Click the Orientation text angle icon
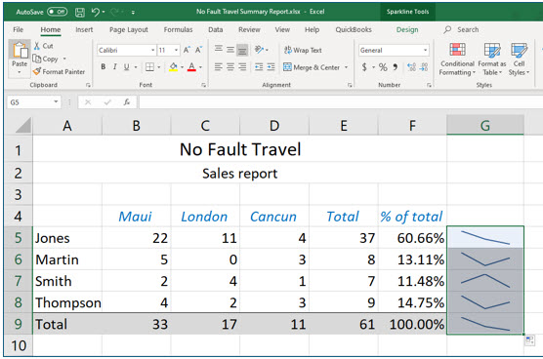The width and height of the screenshot is (543, 359). pyautogui.click(x=260, y=50)
